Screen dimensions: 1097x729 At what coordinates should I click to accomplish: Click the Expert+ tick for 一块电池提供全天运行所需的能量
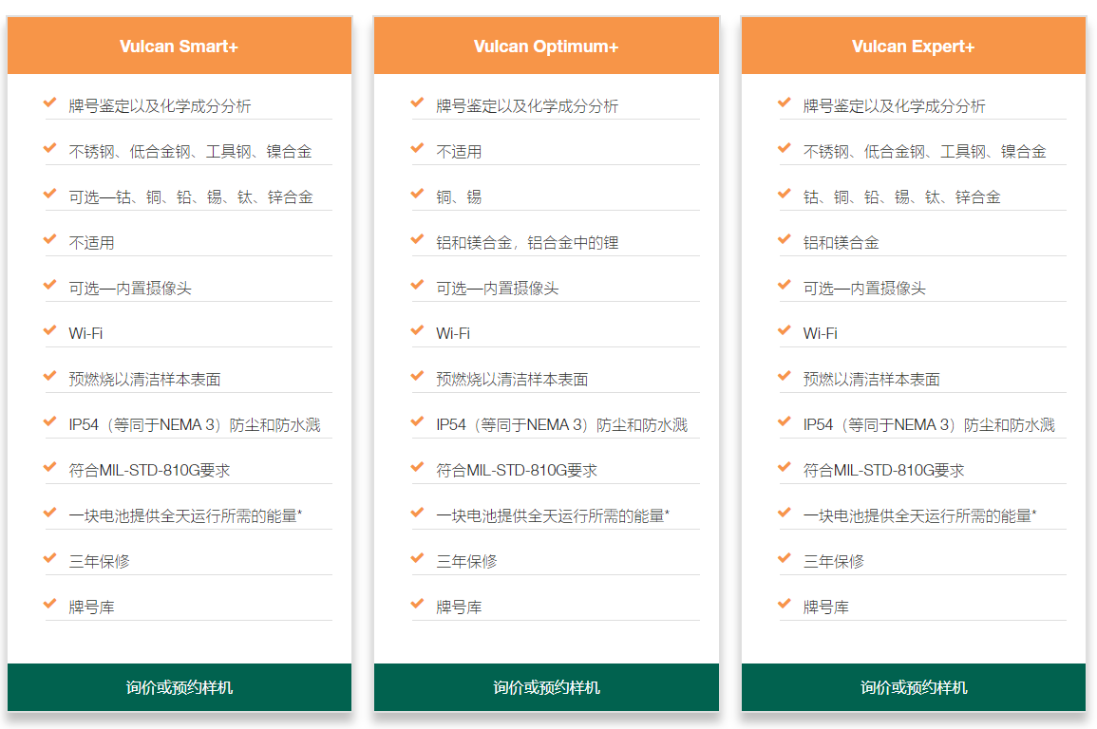(785, 513)
